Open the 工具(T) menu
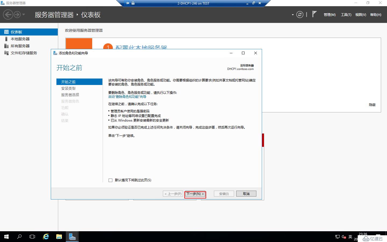Image resolution: width=387 pixels, height=242 pixels. [346, 15]
